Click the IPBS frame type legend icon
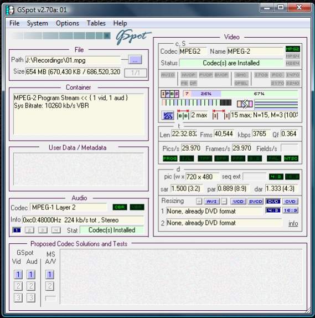315x318 pixels. (170, 94)
